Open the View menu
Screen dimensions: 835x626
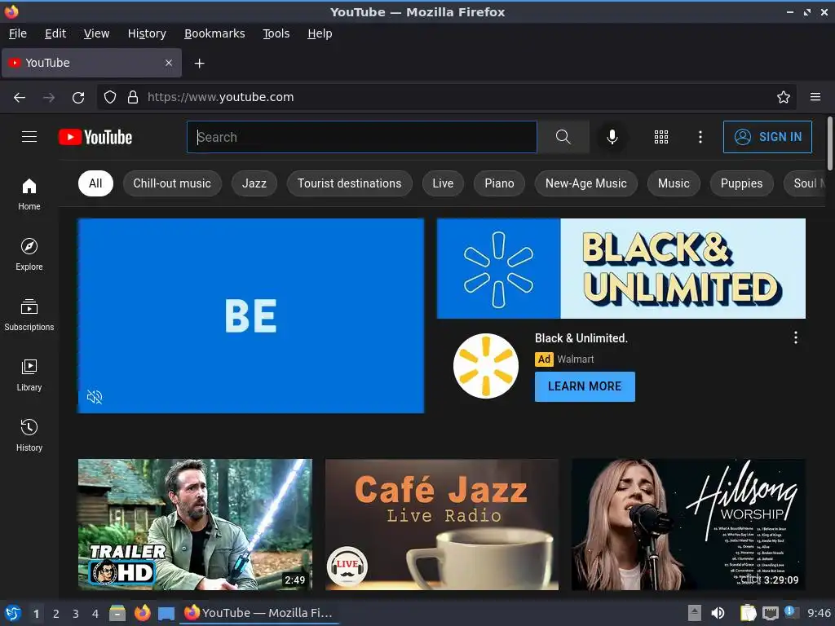pos(96,33)
